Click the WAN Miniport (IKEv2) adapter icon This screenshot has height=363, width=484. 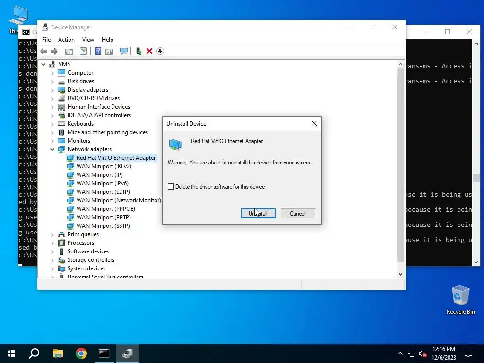pos(71,166)
